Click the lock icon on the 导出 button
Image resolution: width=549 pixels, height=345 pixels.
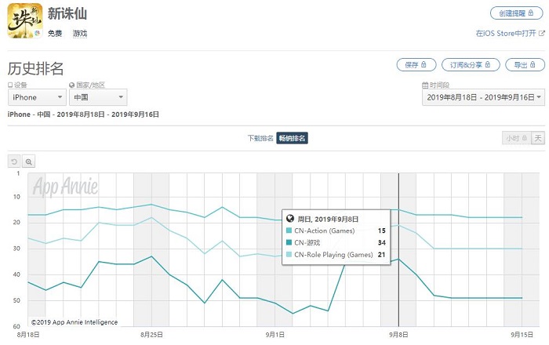[x=533, y=64]
